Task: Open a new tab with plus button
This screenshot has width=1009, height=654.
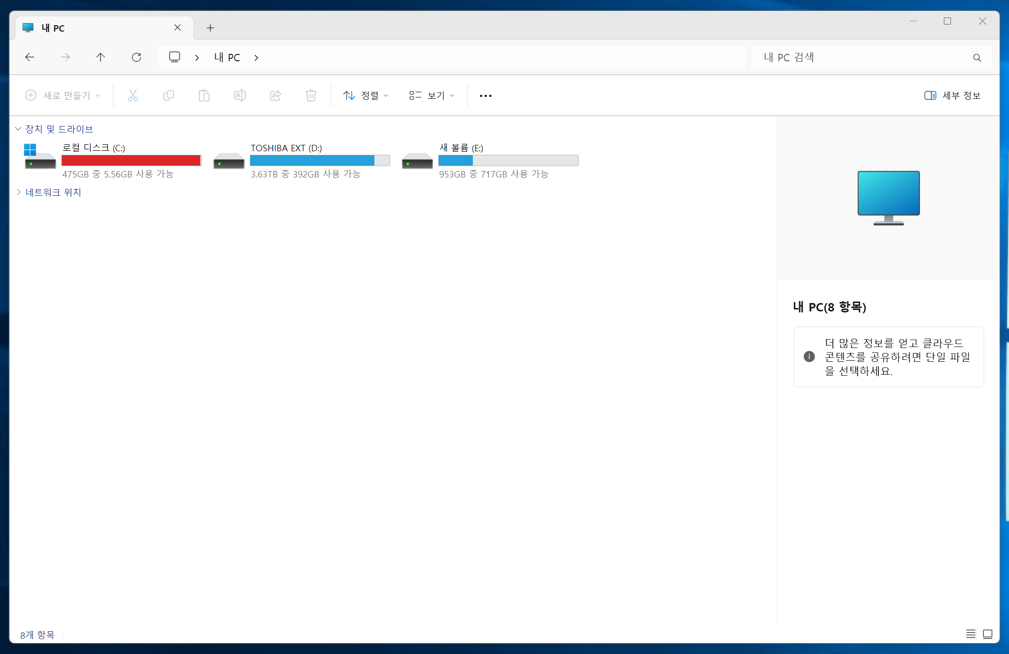Action: (210, 28)
